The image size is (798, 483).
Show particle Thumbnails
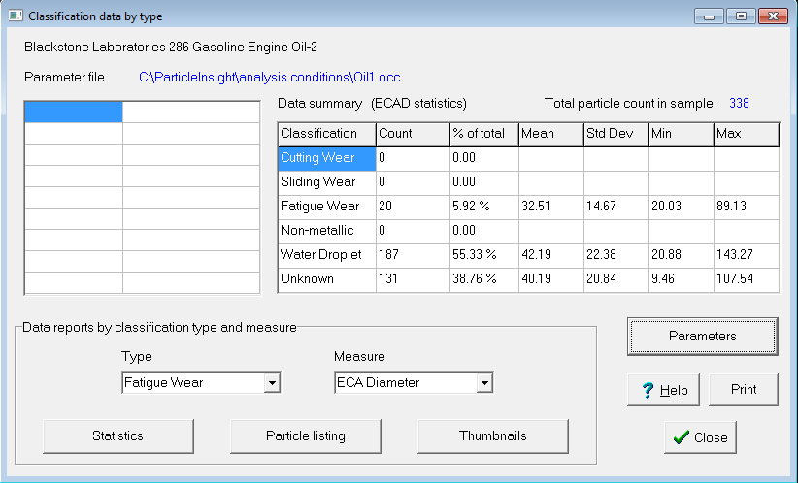(x=492, y=435)
